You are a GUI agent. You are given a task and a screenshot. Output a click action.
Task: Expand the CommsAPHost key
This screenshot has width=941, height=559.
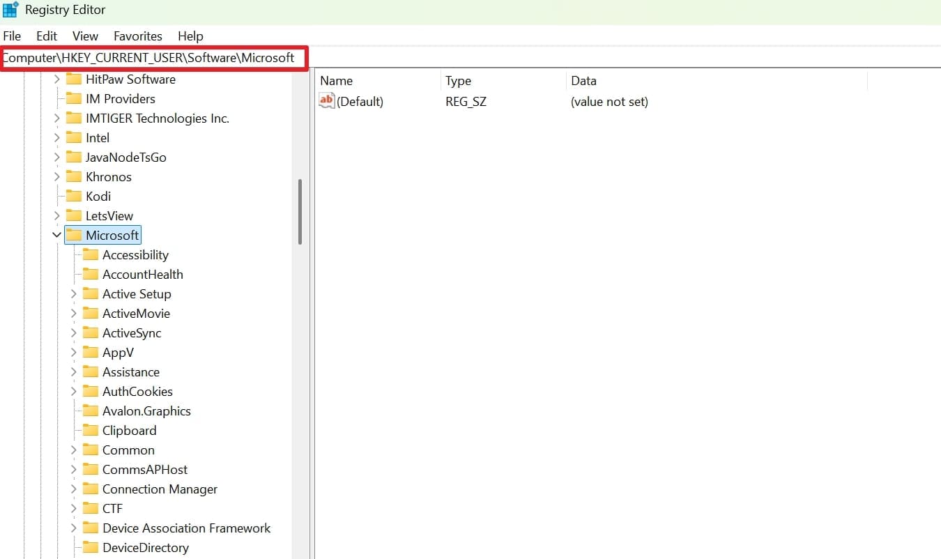(74, 469)
